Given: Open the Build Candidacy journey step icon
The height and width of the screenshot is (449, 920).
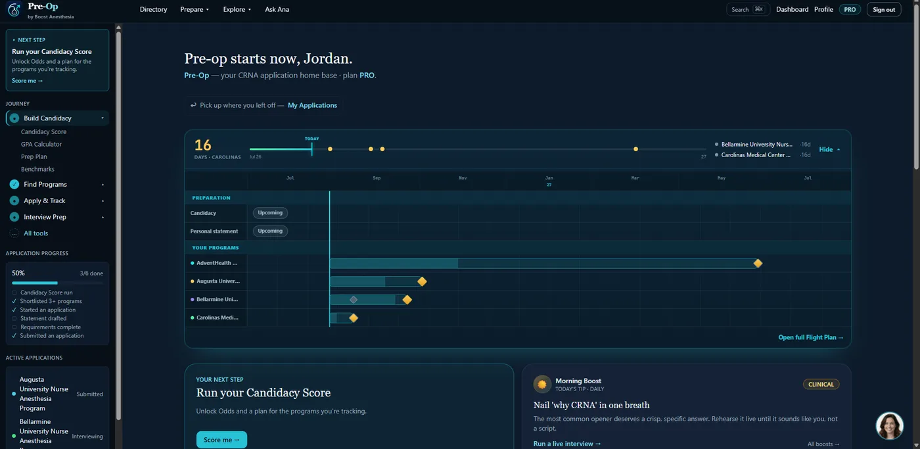Looking at the screenshot, I should [14, 118].
